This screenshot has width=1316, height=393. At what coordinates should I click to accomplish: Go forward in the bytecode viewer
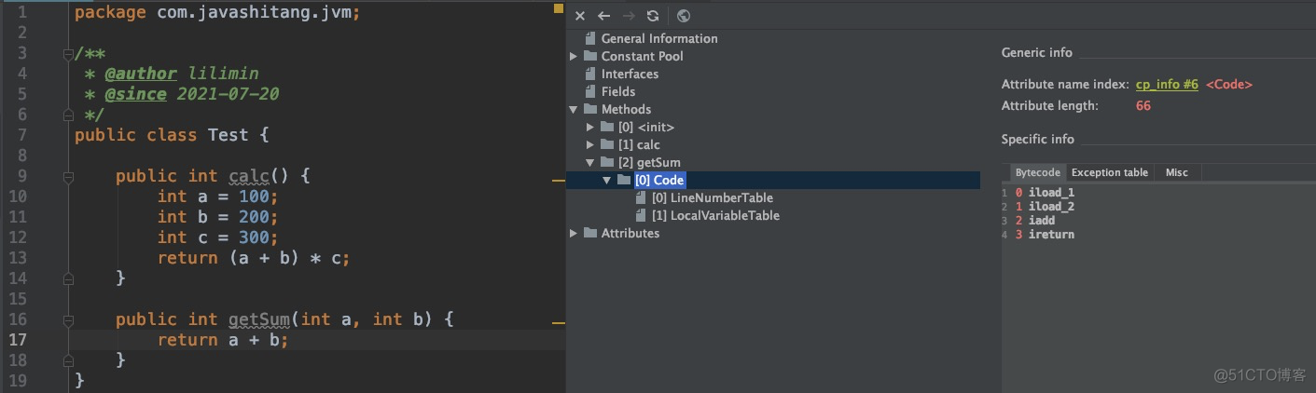pos(629,16)
